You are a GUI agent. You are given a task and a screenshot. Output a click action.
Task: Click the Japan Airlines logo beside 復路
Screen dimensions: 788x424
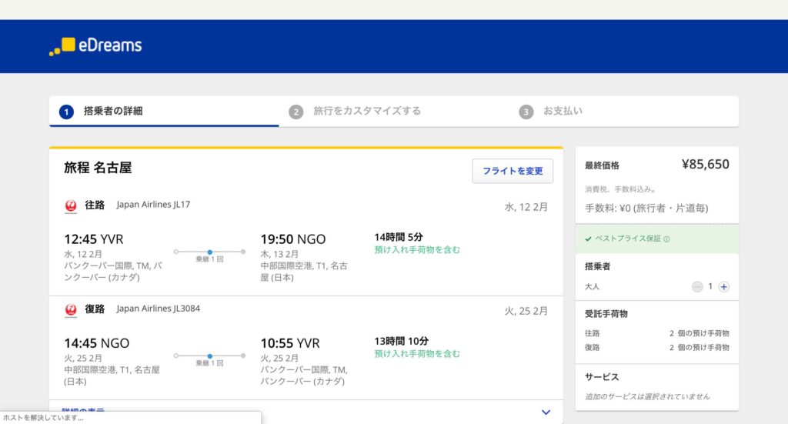coord(71,310)
